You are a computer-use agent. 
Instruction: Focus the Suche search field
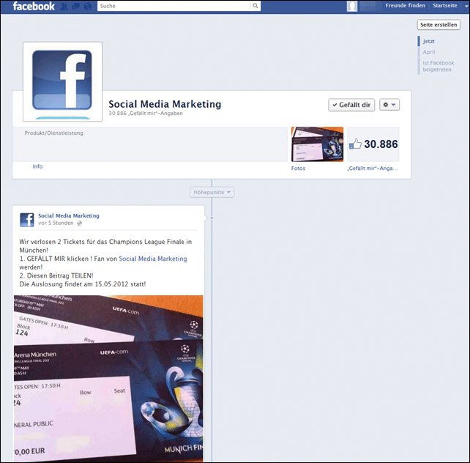[174, 6]
